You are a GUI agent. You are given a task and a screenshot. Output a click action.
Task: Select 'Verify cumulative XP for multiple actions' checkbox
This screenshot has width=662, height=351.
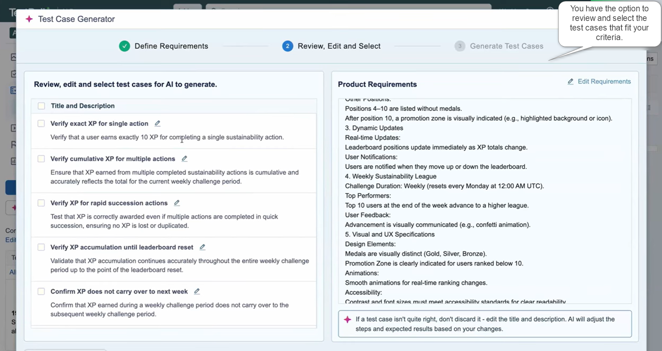[41, 159]
